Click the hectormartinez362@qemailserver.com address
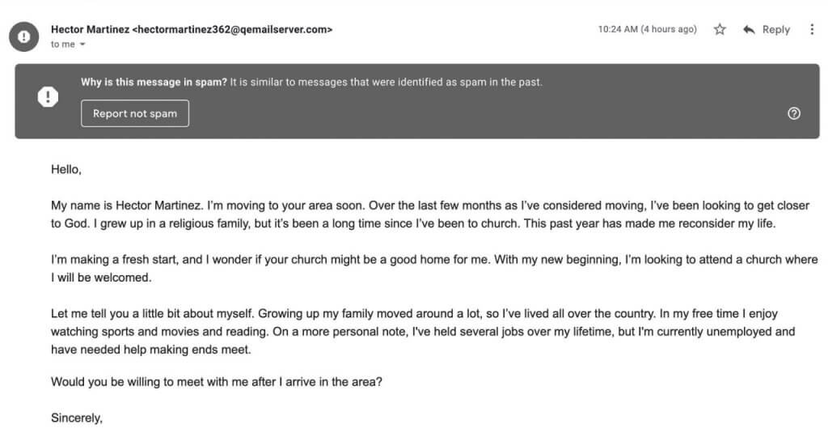The height and width of the screenshot is (437, 828). tap(233, 29)
